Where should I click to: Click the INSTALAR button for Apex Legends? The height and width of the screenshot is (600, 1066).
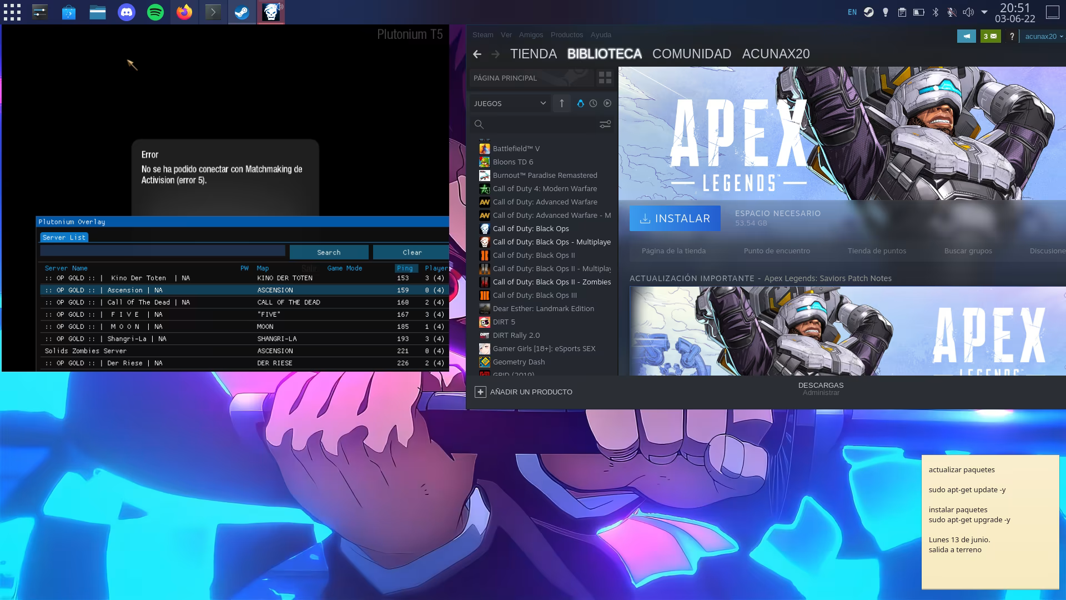(x=675, y=218)
